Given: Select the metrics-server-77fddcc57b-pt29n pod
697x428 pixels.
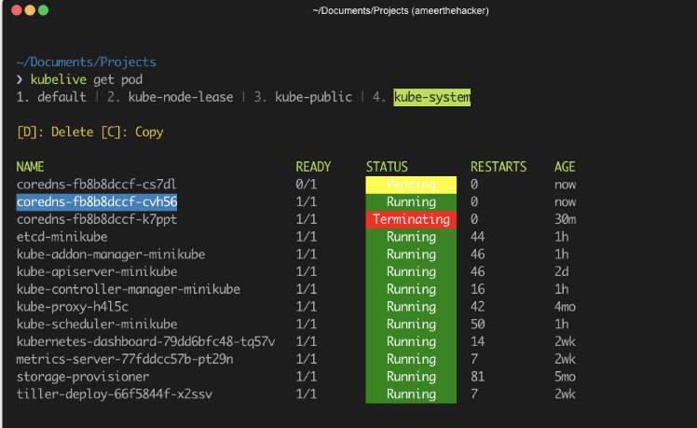Looking at the screenshot, I should pos(125,359).
